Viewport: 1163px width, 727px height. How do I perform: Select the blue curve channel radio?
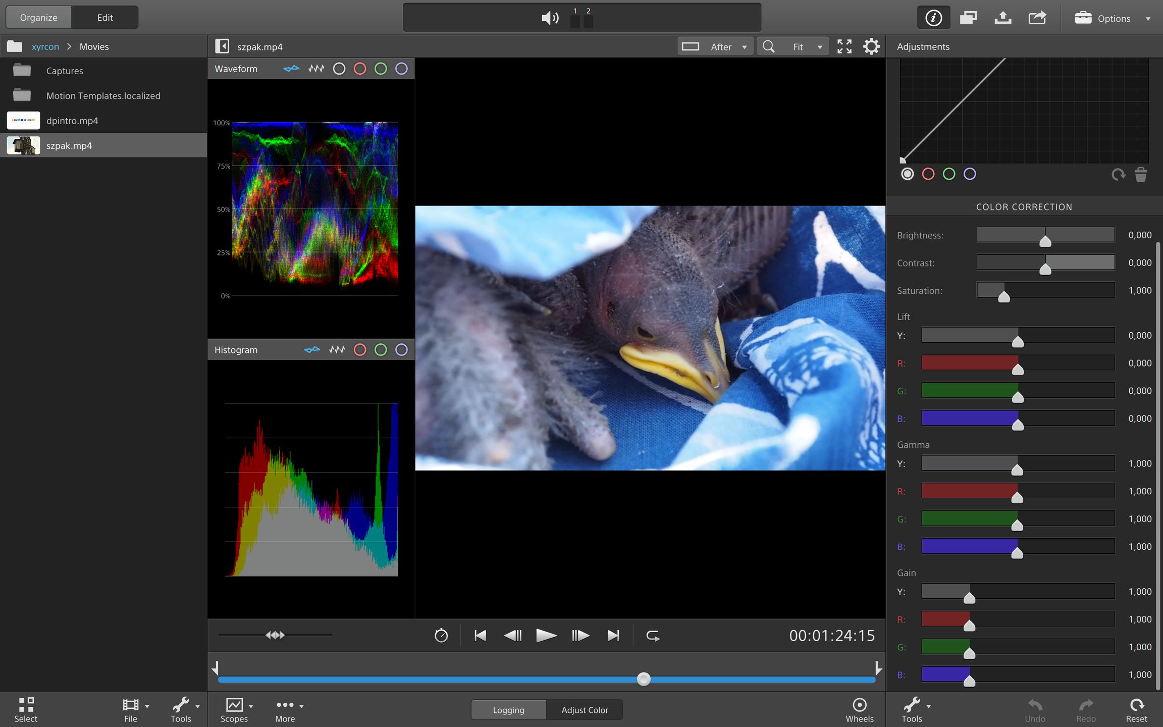(970, 174)
